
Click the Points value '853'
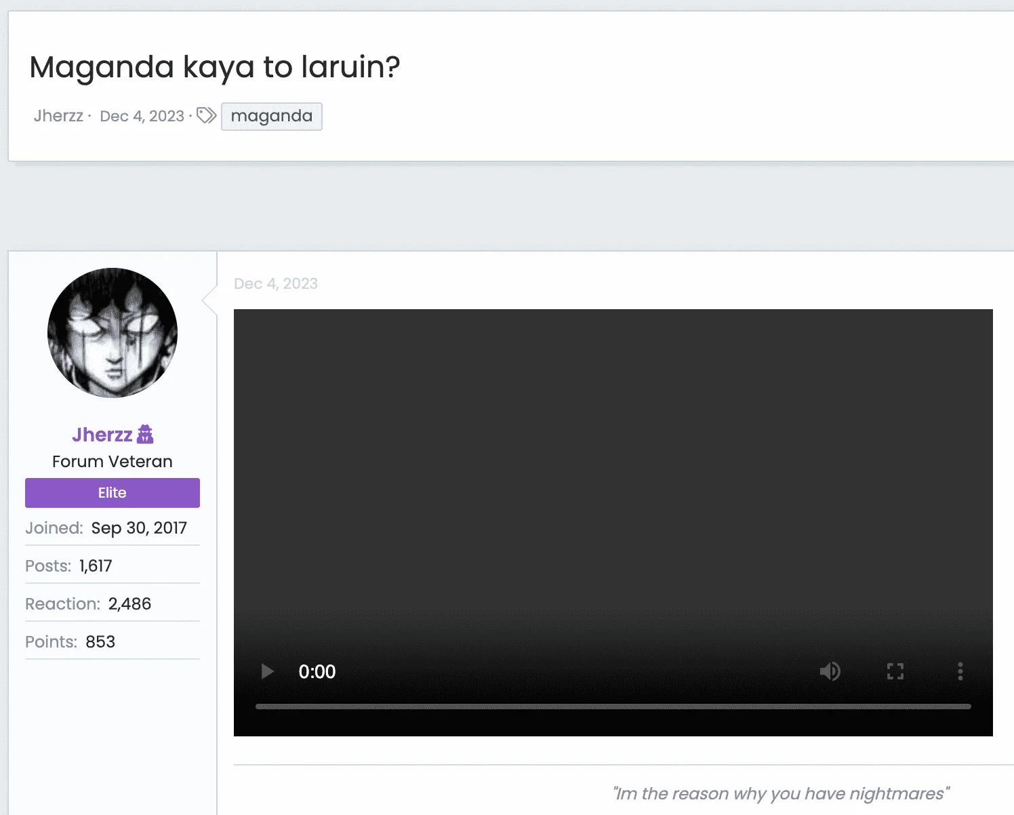tap(100, 642)
